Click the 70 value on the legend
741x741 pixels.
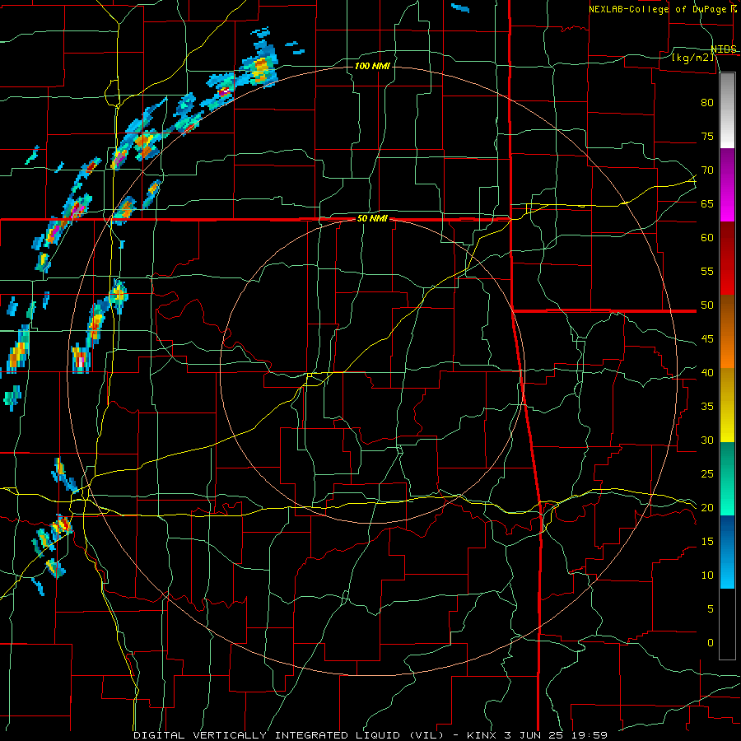coord(707,170)
